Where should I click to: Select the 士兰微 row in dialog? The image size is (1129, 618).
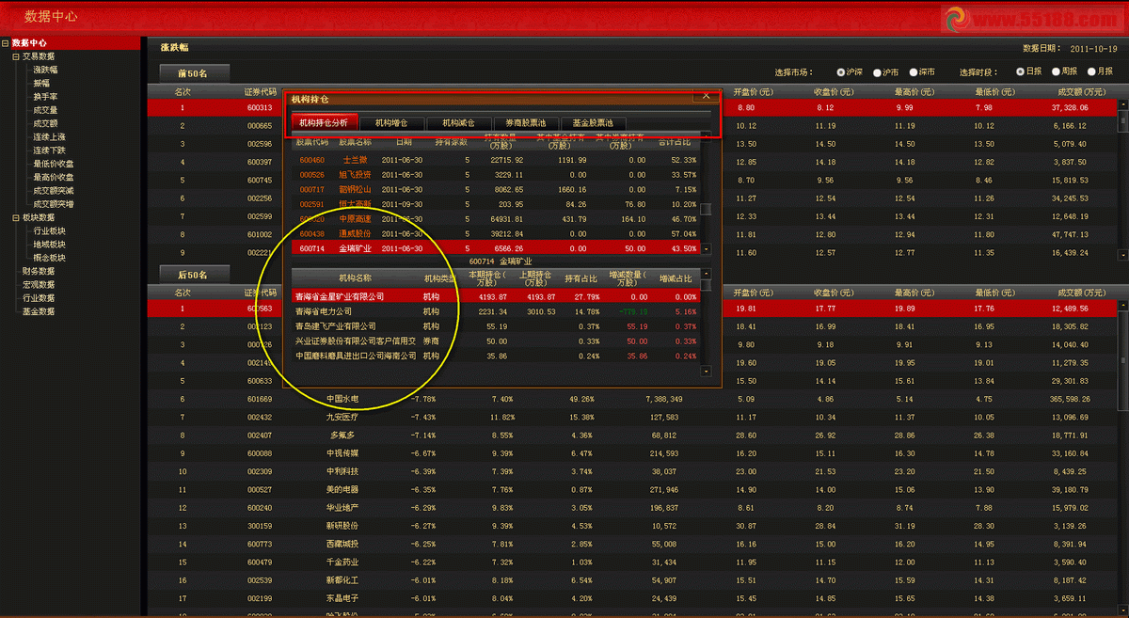497,160
